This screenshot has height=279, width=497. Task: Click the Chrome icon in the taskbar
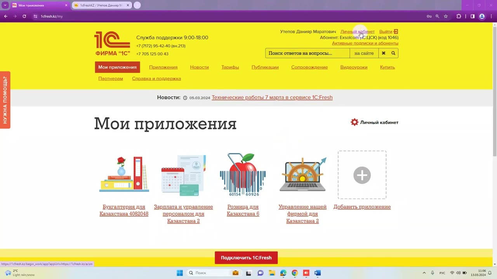tap(295, 273)
